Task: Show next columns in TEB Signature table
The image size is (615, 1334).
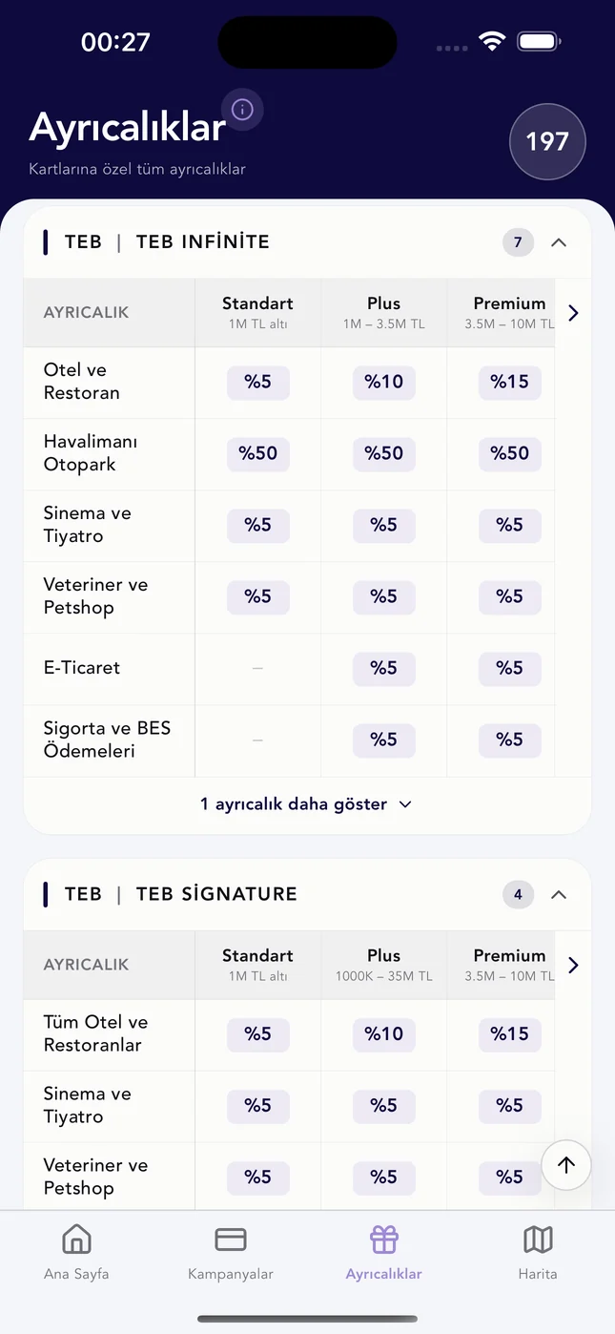Action: click(x=573, y=965)
